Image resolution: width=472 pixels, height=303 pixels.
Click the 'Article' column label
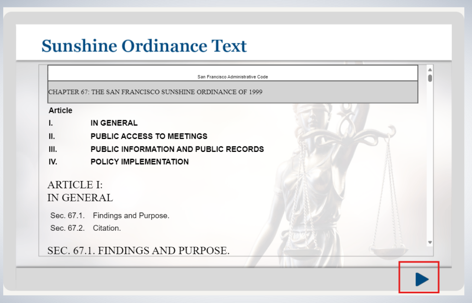(60, 111)
